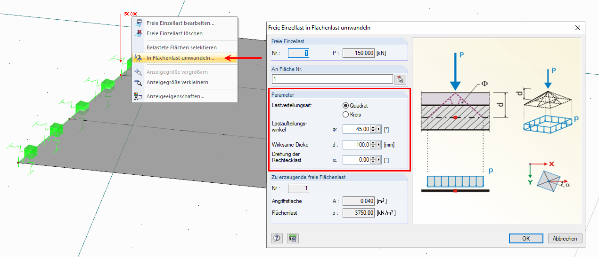Viewport: 599px width, 257px height.
Task: Open 'Anzeigeeigenschaften...' from context menu
Action: [x=185, y=96]
